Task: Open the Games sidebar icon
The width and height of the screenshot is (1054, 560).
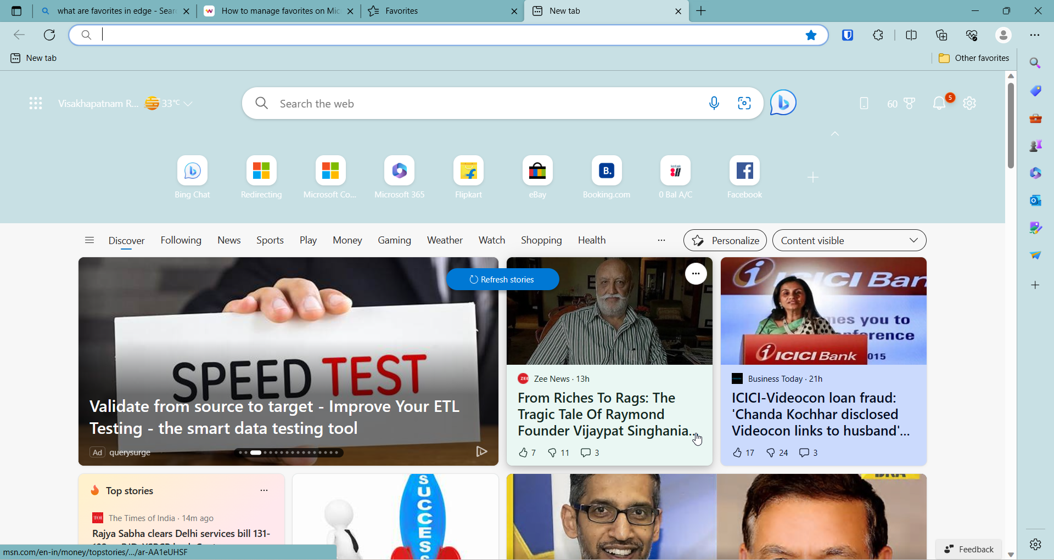Action: (x=1035, y=145)
